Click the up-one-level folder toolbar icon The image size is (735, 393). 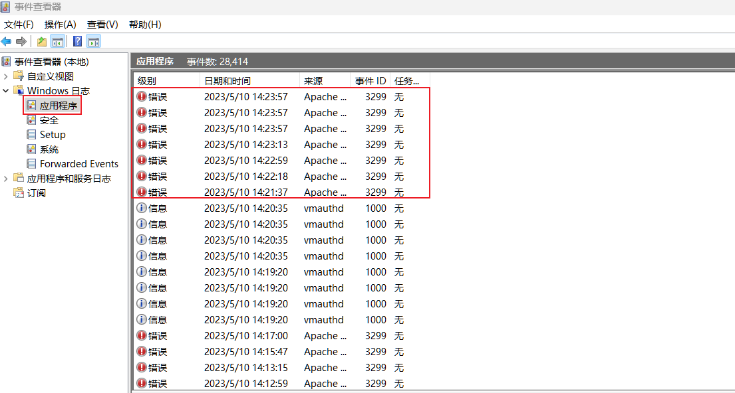tap(42, 42)
